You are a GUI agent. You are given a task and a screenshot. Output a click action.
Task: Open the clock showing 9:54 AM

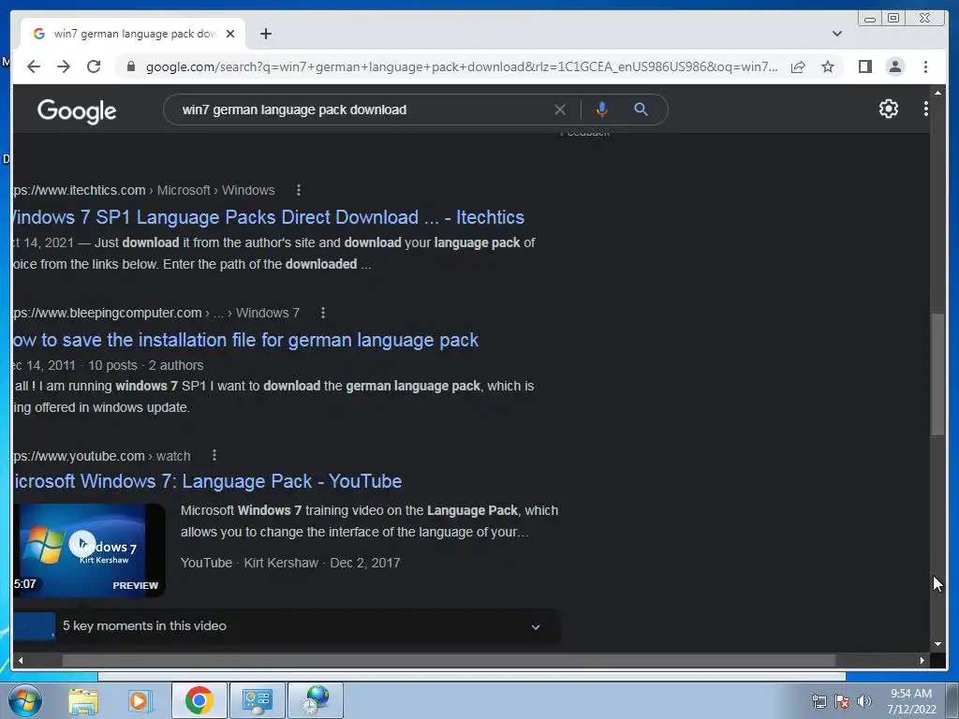pyautogui.click(x=911, y=701)
